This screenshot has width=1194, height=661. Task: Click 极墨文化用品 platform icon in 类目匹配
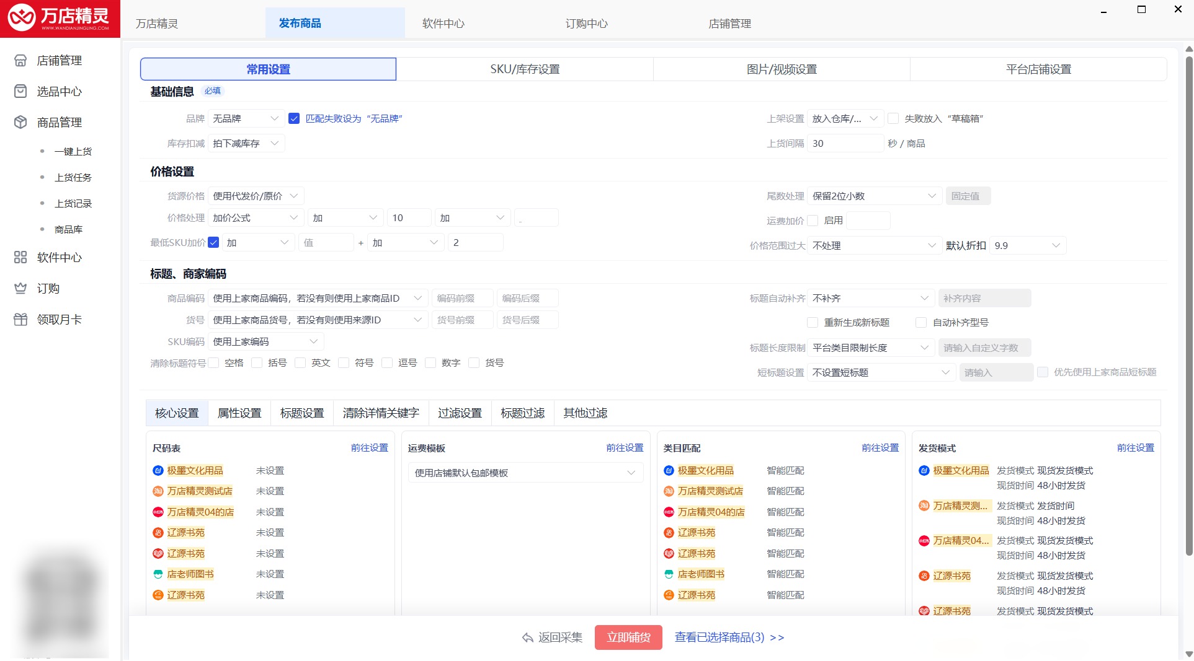[x=669, y=470]
